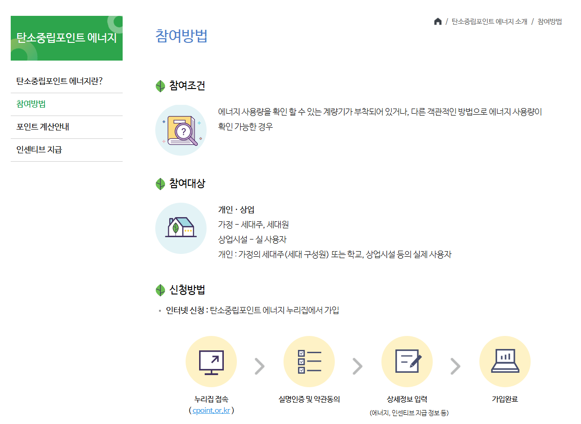Click the leaf icon beside 참여대상 heading

[x=160, y=184]
